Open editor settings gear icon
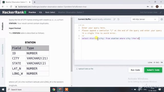Image resolution: width=164 pixels, height=92 pixels. (162, 19)
